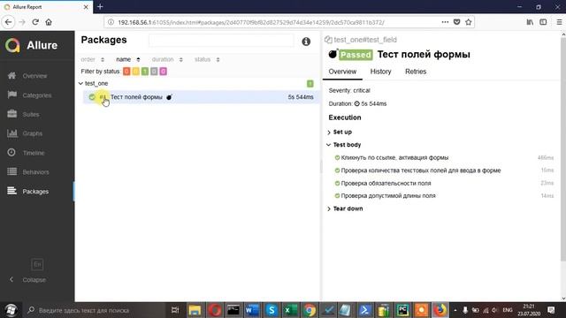Click the Packages search field

point(221,41)
